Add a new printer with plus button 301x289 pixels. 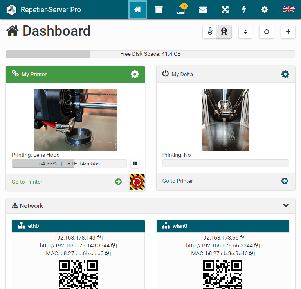click(x=288, y=32)
